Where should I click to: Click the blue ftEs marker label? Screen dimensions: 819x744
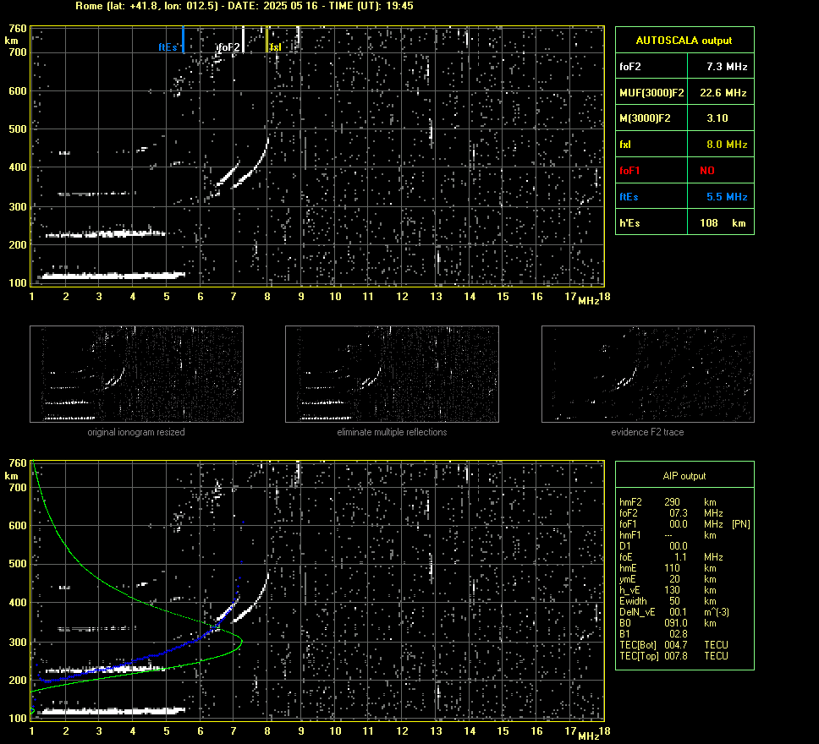pyautogui.click(x=168, y=47)
